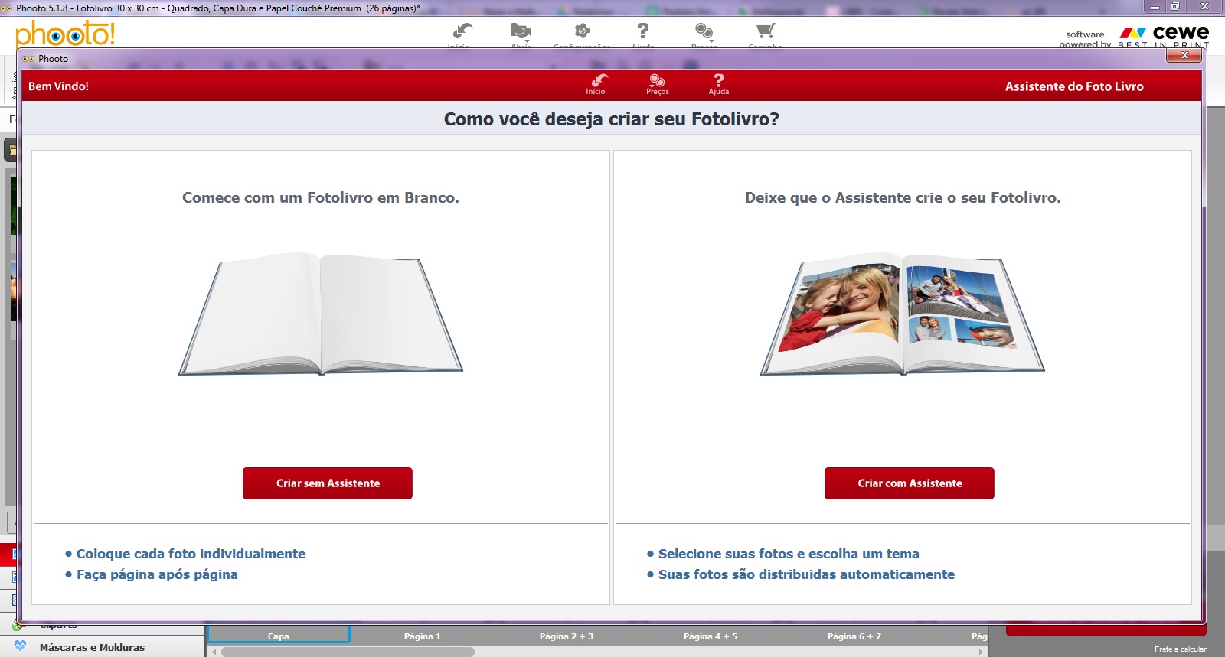
Task: Click the gray Início arrow in the main toolbar
Action: 461,32
